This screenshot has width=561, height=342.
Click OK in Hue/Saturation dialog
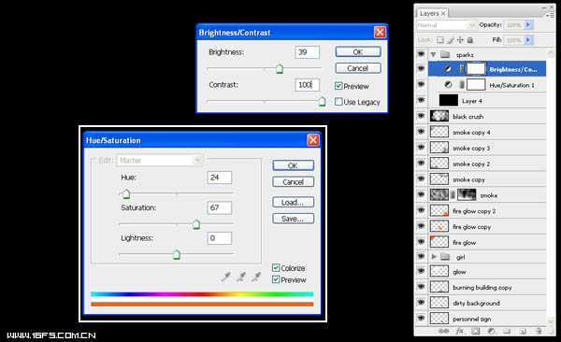[293, 165]
